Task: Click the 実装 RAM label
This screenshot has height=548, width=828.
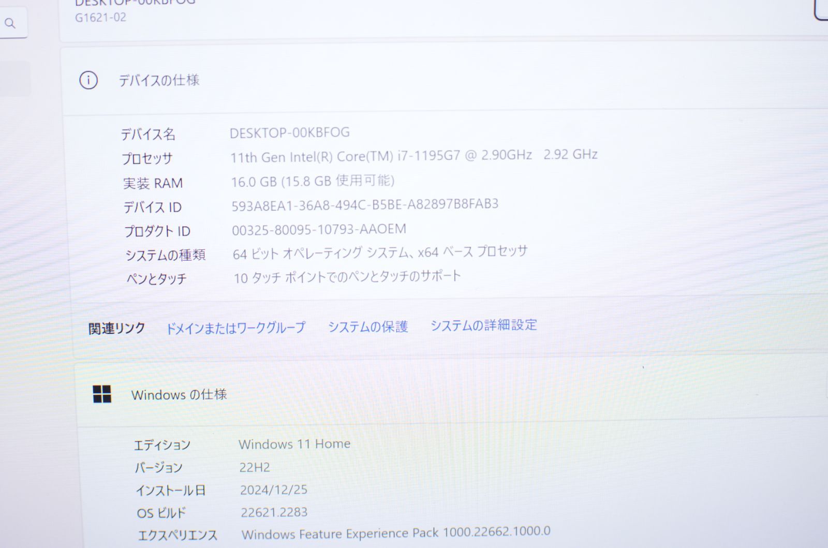Action: point(153,183)
